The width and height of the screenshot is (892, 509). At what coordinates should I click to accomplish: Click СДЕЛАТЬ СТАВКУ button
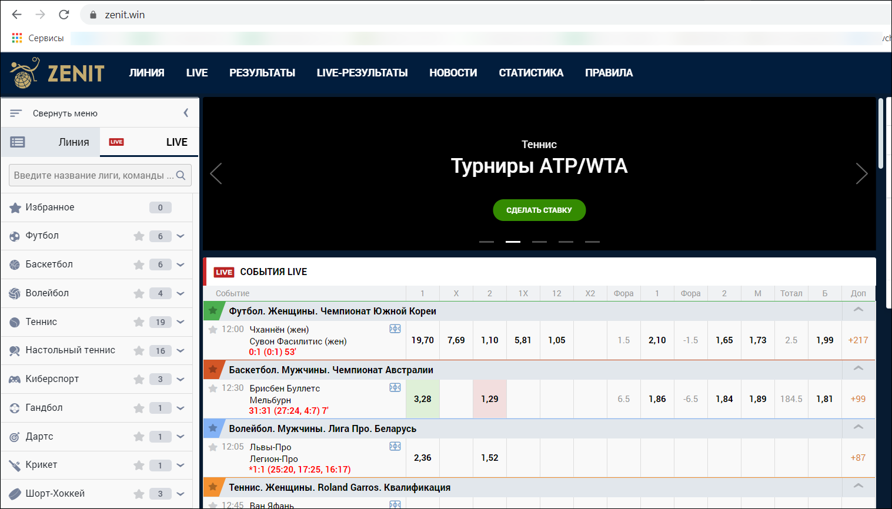click(x=539, y=210)
